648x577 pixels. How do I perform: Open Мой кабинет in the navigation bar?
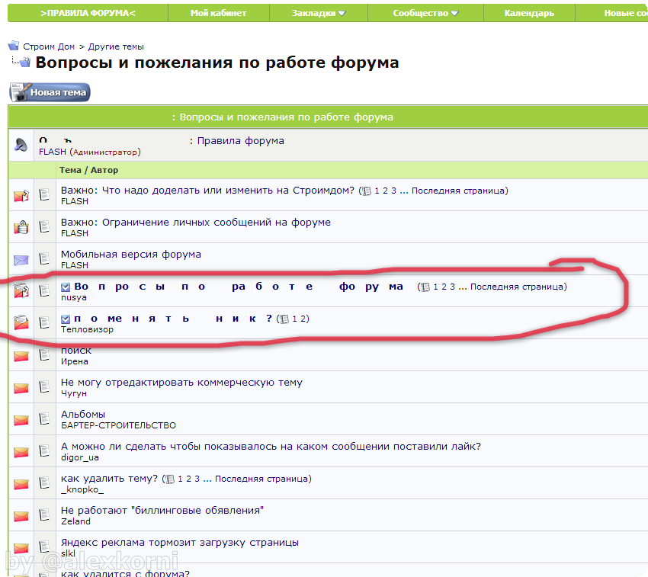pos(219,13)
